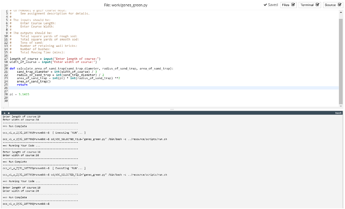Click the comment 'The outputs should be:'
Image resolution: width=345 pixels, height=209 pixels.
33,33
